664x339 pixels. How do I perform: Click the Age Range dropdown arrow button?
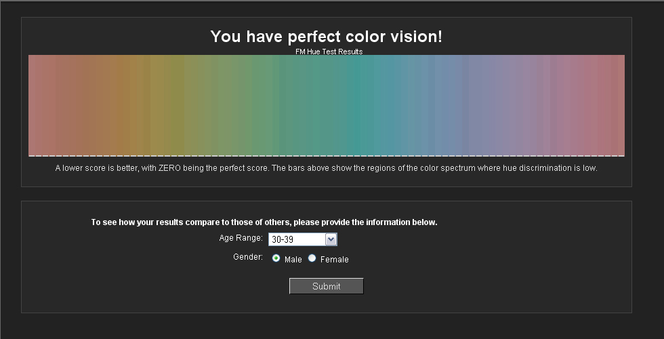[331, 239]
